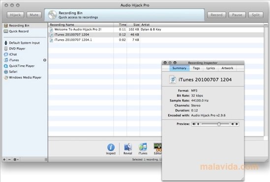Click Dylan & B Key artist cell
This screenshot has width=270, height=182.
click(151, 30)
